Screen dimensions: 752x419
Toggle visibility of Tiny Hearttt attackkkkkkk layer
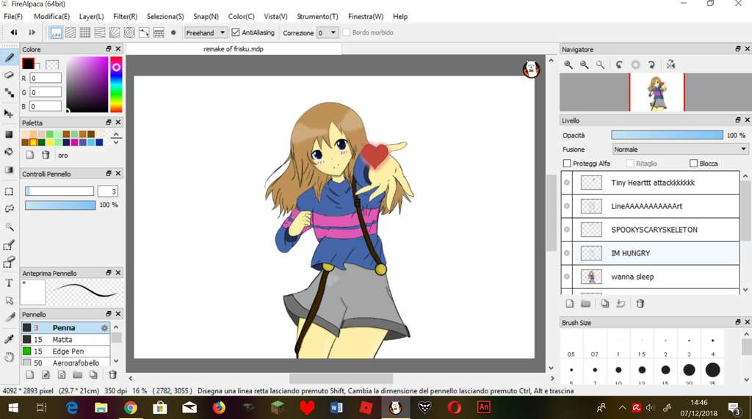click(x=567, y=183)
